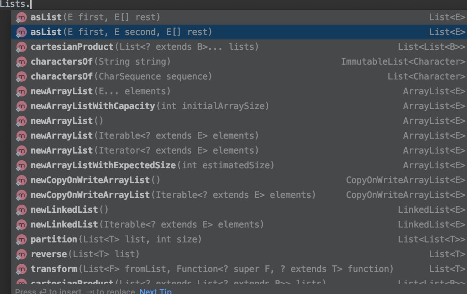Select the no-argument newArrayList() entry
467x294 pixels.
[x=67, y=121]
